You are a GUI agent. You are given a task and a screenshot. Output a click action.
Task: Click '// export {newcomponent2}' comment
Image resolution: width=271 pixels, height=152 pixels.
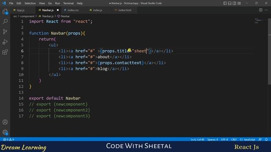60,110
